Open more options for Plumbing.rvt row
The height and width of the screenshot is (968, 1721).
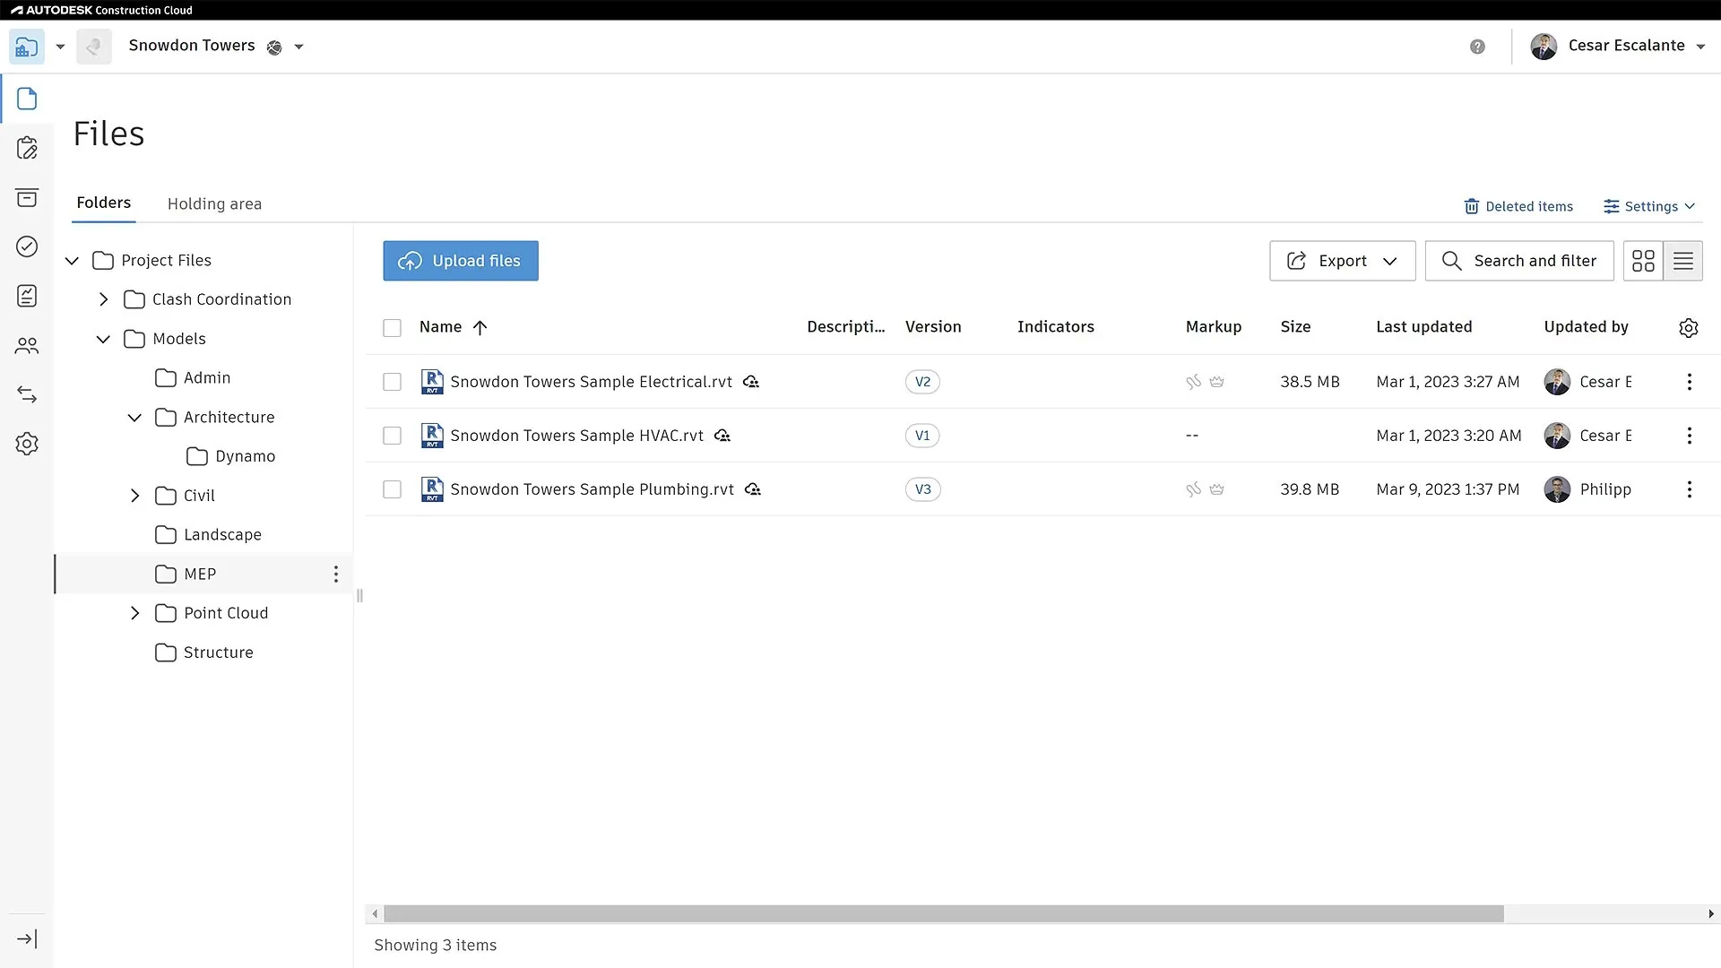coord(1689,489)
